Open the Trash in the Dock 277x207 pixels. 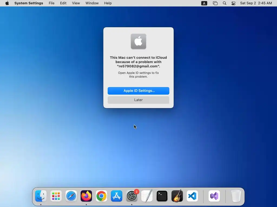[x=236, y=196]
